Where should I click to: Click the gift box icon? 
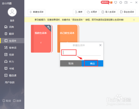click(111, 2)
